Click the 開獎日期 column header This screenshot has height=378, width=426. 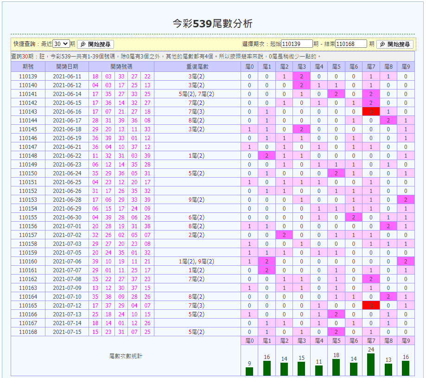pos(67,67)
